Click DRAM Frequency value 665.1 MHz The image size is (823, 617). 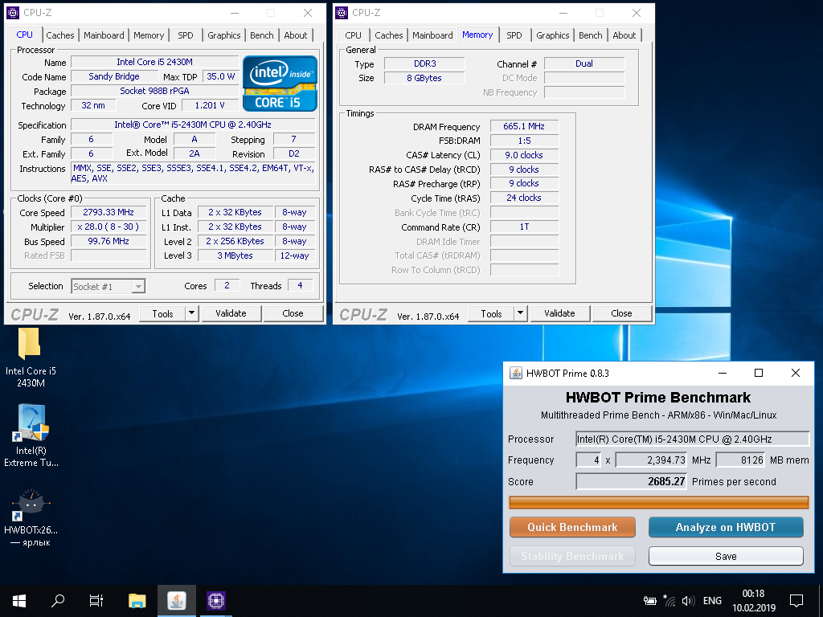tap(524, 126)
